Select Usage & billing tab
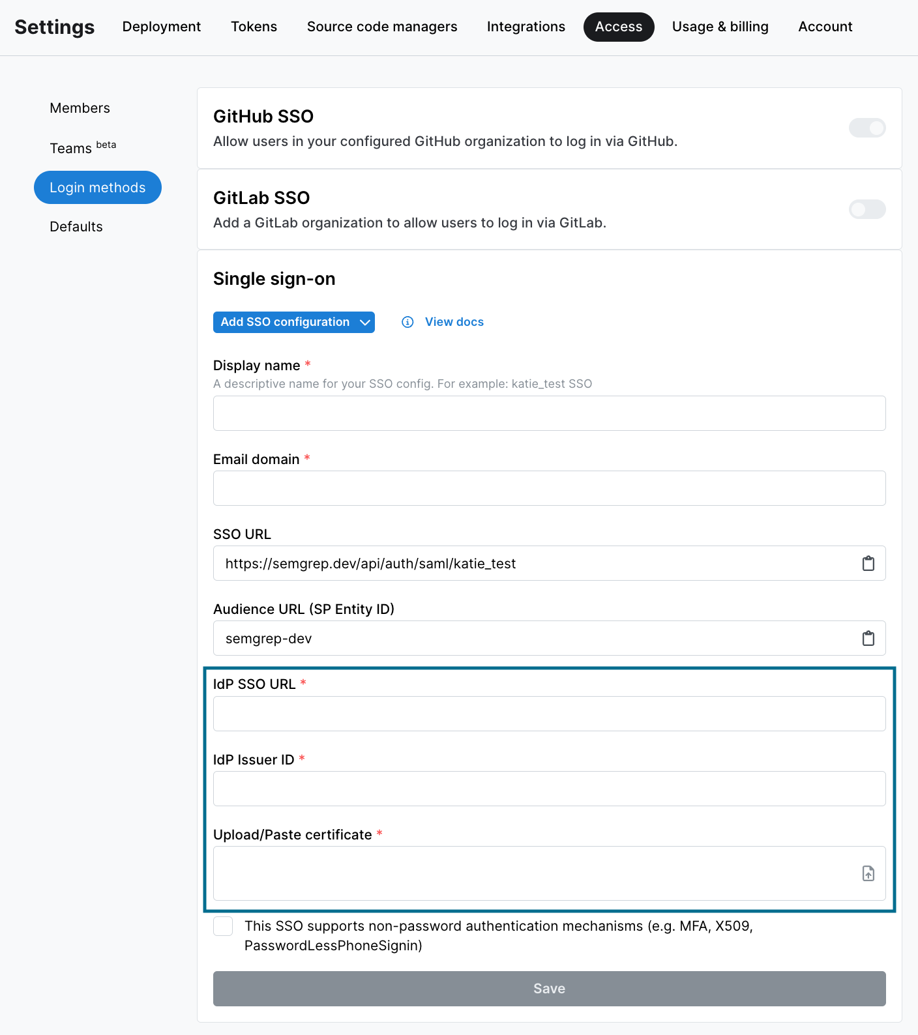This screenshot has height=1035, width=918. tap(720, 27)
